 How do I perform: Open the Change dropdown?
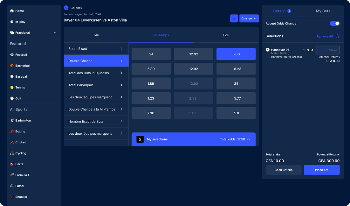tap(249, 18)
